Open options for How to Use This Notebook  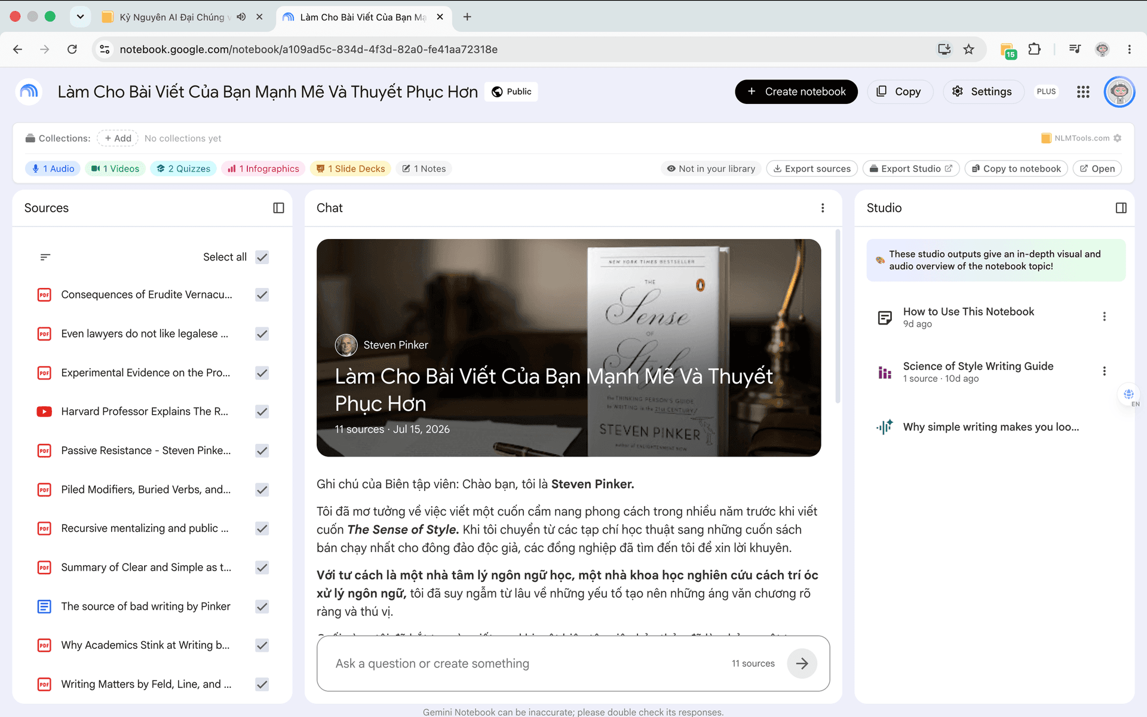click(1104, 317)
